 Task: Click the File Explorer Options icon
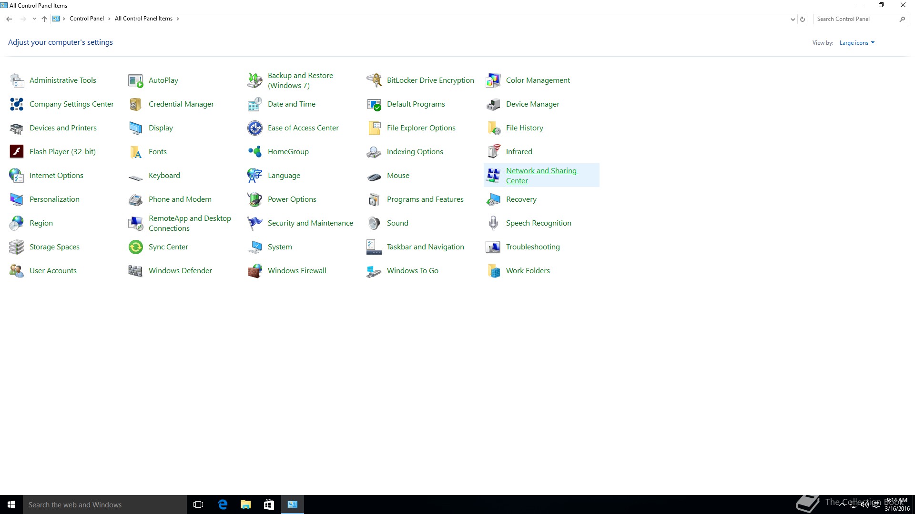(374, 128)
